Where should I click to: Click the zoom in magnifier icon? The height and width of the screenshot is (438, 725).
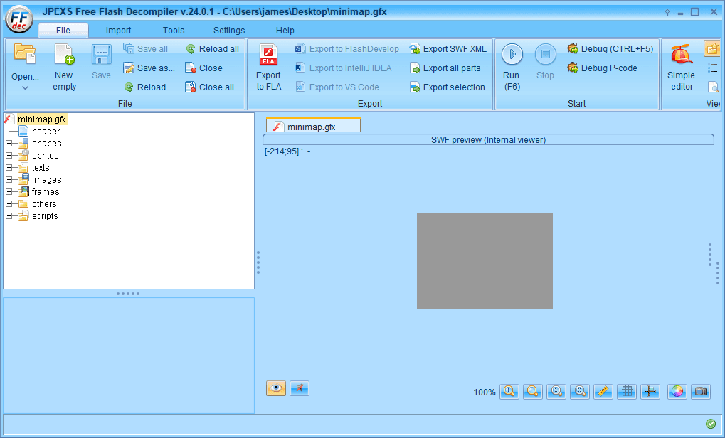pos(509,391)
